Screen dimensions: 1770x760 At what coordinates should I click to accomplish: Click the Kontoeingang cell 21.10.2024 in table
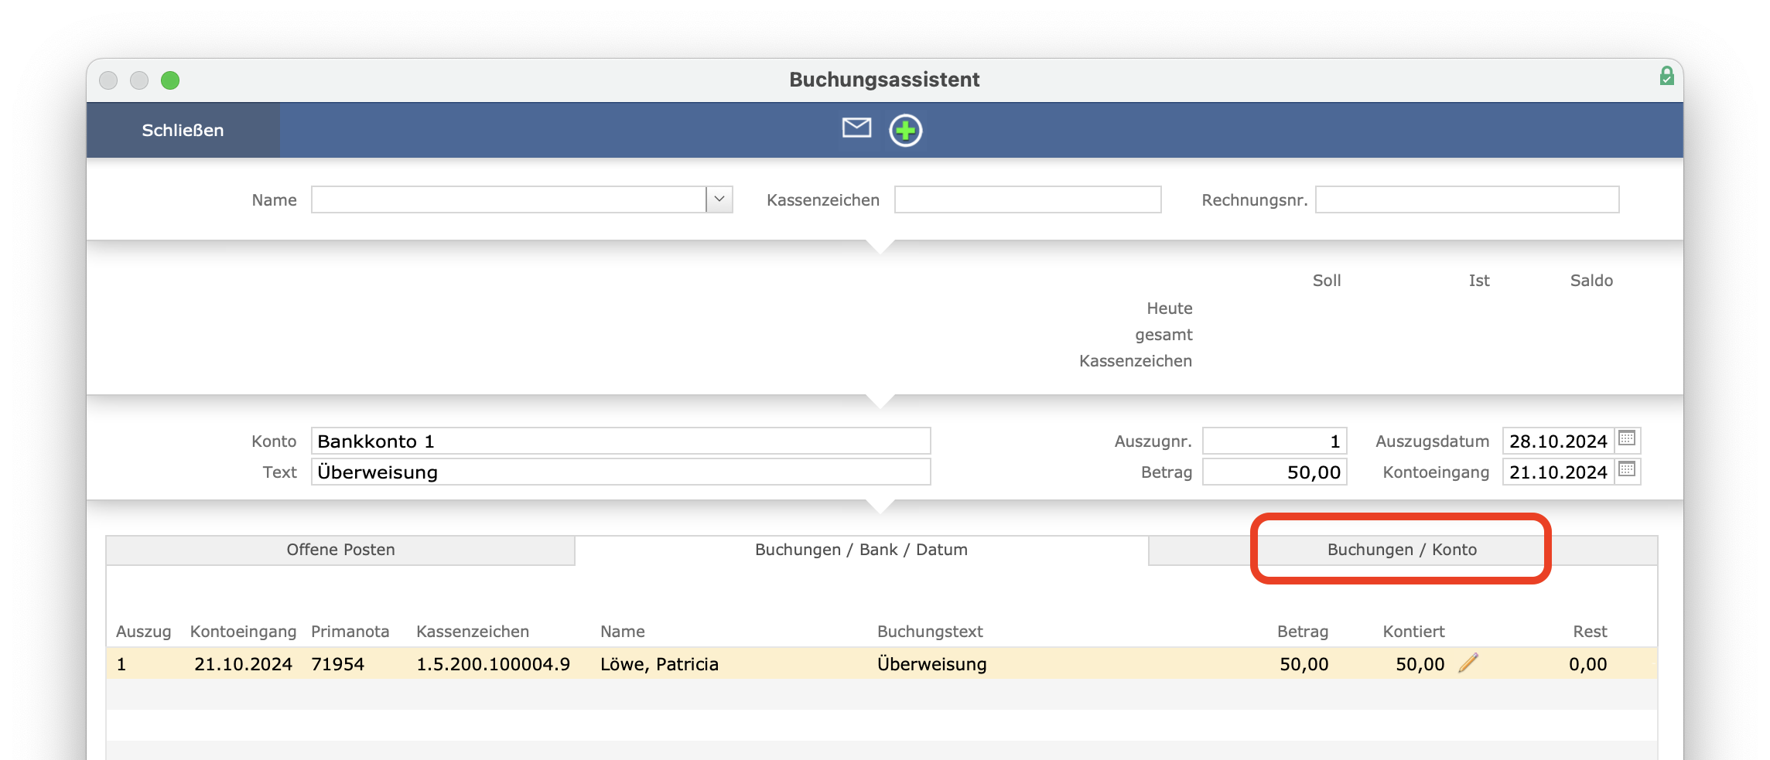(243, 664)
